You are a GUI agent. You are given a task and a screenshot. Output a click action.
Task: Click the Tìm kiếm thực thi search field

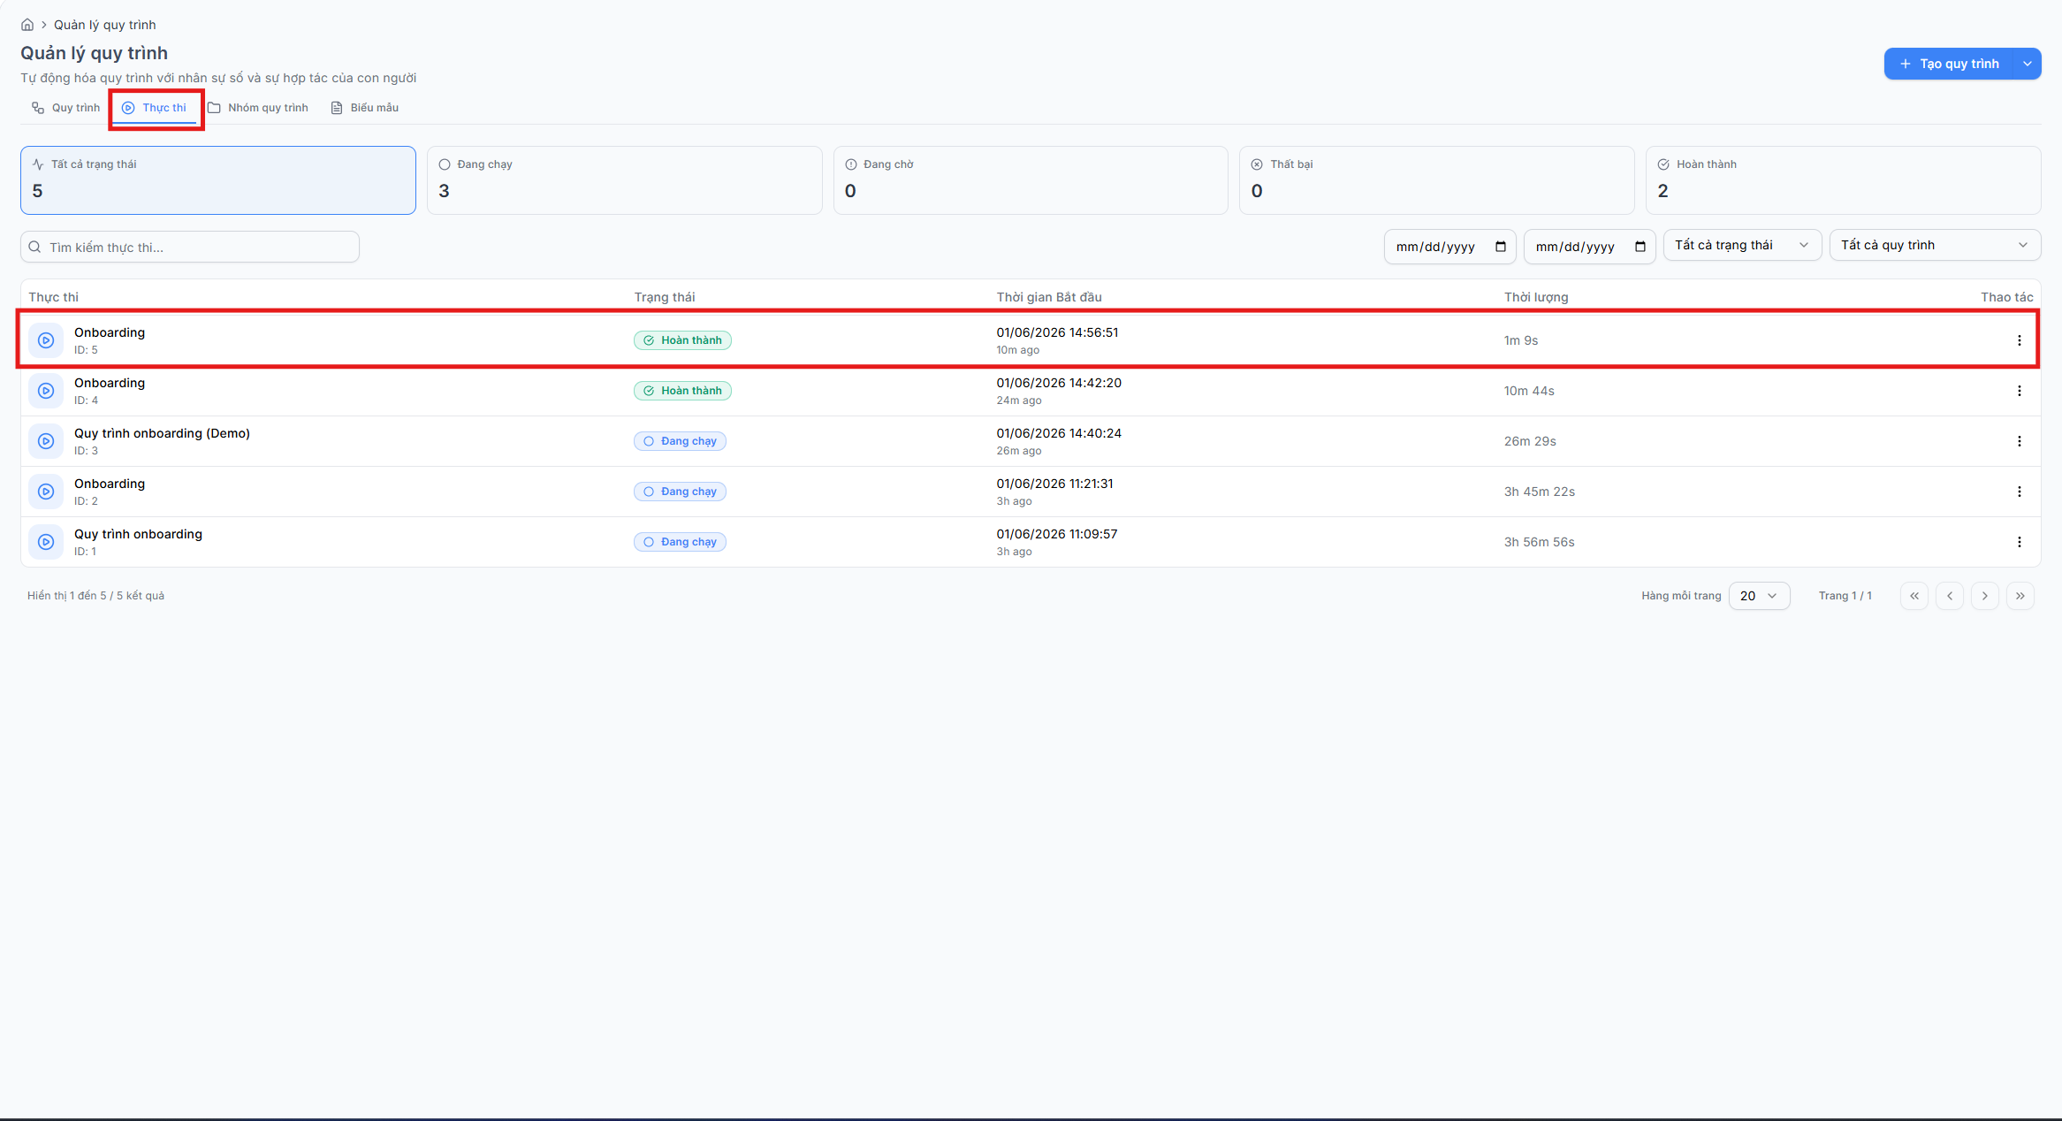(190, 247)
